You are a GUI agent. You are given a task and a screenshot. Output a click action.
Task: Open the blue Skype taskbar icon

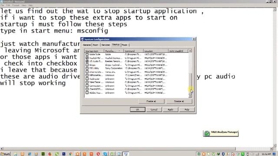[x=105, y=154]
